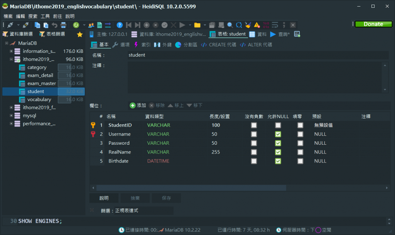Image resolution: width=395 pixels, height=235 pixels.
Task: Uncheck Allow NULL for RealName column
Action: tap(278, 152)
